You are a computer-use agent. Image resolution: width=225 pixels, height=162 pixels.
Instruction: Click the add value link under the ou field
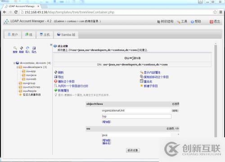pos(106,140)
